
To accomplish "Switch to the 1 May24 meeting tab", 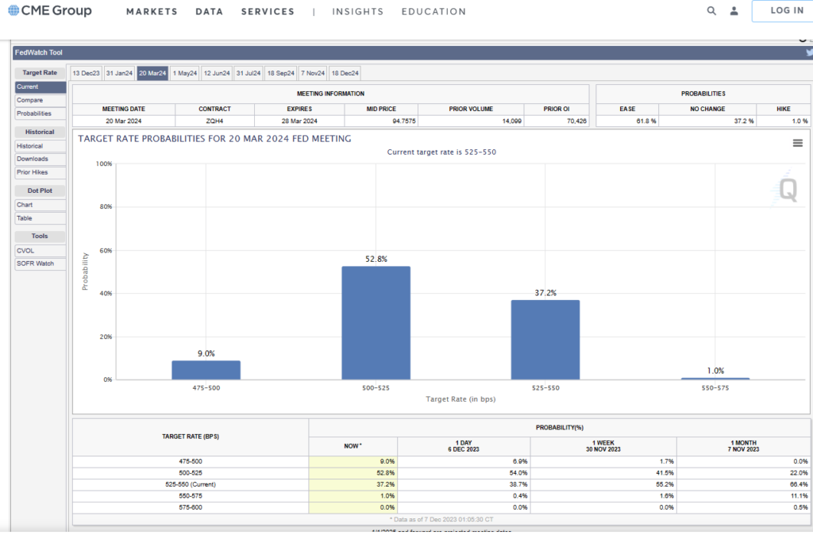I will [184, 73].
